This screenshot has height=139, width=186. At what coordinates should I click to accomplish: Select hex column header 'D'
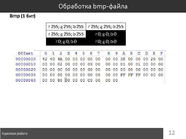pos(146,54)
